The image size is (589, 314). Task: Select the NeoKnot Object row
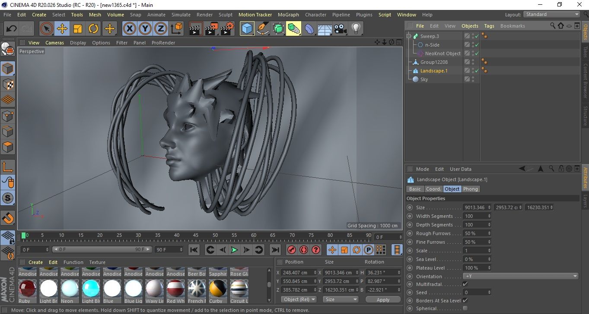point(443,53)
